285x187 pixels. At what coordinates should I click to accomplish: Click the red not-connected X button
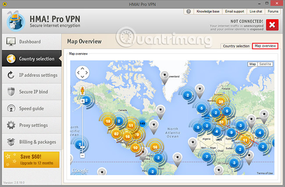(271, 24)
